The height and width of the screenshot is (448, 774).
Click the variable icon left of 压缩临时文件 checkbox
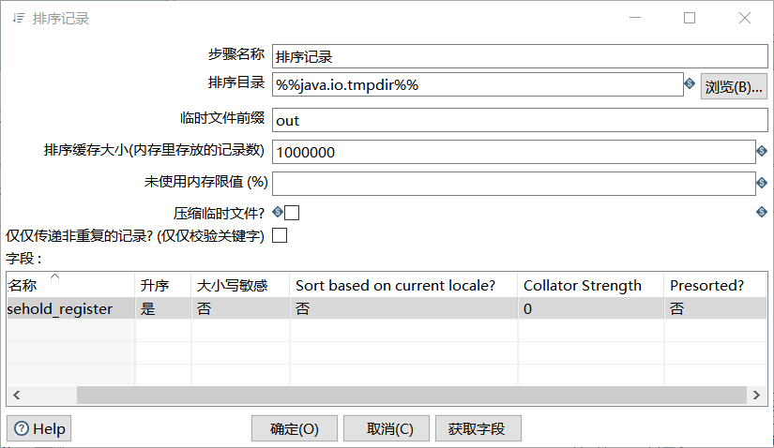[x=278, y=212]
